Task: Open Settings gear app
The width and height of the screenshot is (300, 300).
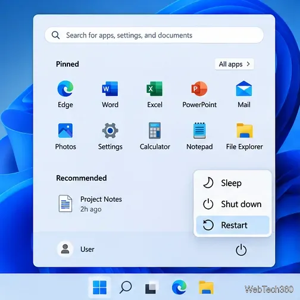Action: [x=110, y=136]
